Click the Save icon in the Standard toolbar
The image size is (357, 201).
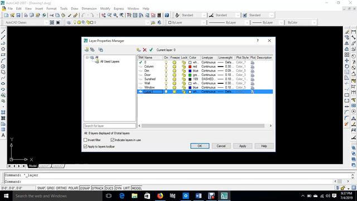(18, 15)
